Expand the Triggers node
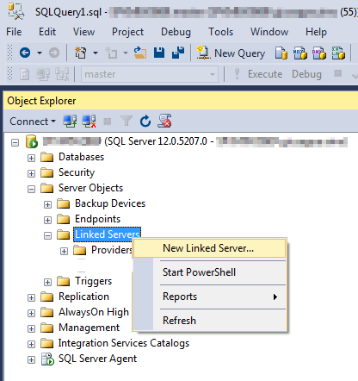The width and height of the screenshot is (358, 381). tap(47, 282)
